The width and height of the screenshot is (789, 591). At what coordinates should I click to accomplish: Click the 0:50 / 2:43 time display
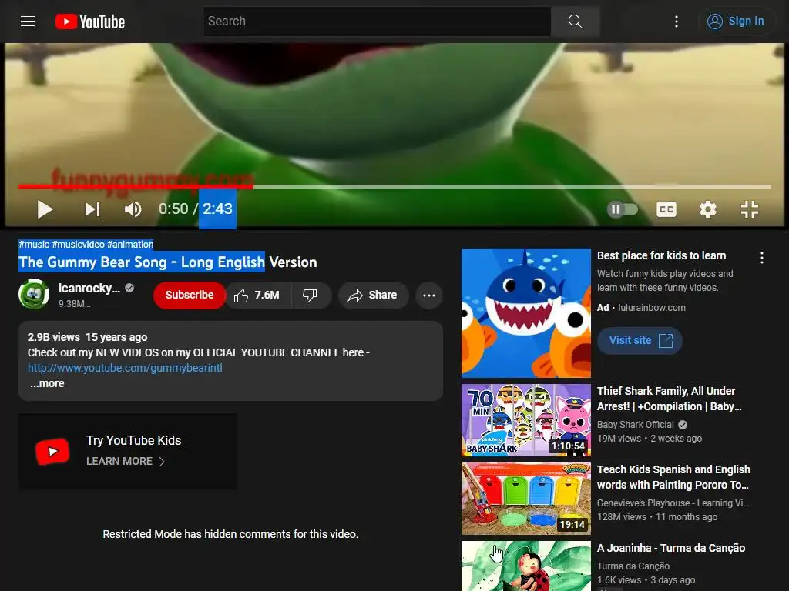click(195, 209)
